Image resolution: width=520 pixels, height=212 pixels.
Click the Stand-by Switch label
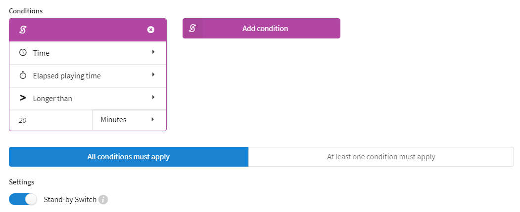tap(70, 200)
